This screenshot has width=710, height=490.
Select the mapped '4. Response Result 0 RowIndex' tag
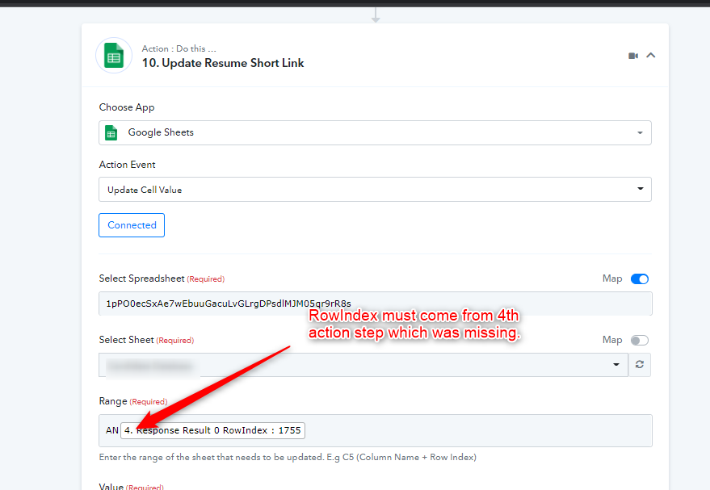point(212,430)
